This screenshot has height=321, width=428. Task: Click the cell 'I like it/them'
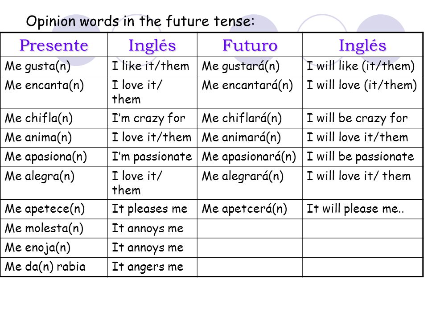point(152,66)
